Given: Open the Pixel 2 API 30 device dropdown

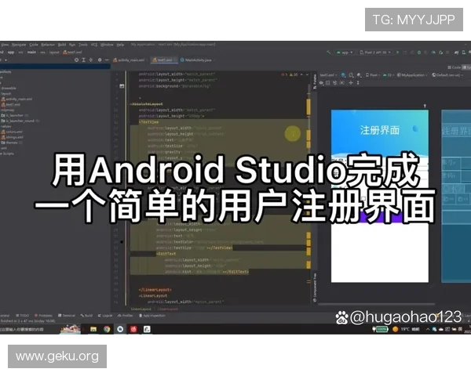Looking at the screenshot, I should [375, 52].
